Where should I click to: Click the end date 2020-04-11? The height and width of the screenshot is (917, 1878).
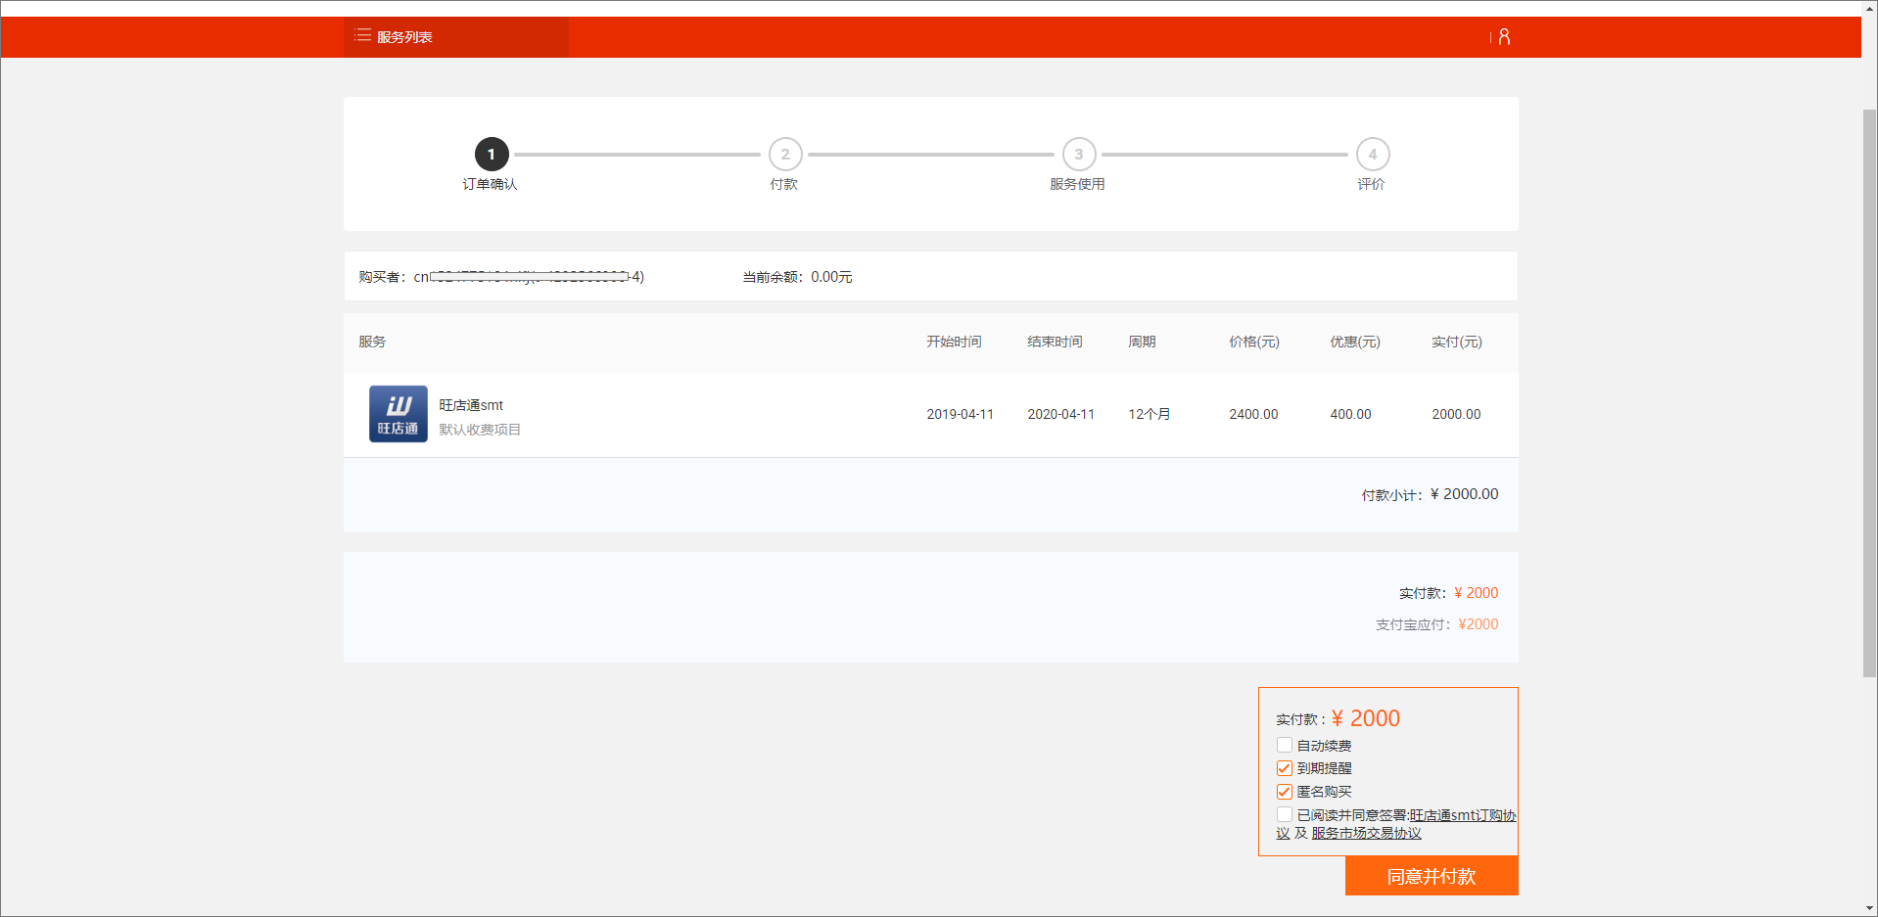(1061, 414)
